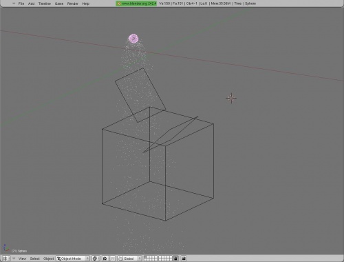Open the Object menu in 3D header
Screen dimensions: 344x262
click(x=49, y=259)
